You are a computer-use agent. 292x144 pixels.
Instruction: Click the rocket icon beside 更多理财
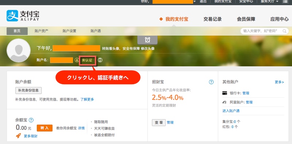pyautogui.click(x=19, y=136)
